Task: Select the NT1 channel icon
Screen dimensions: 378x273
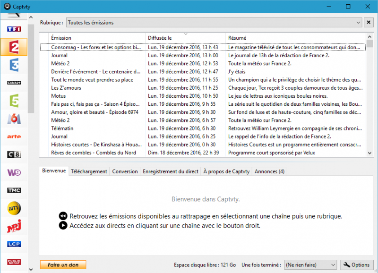Action: 14,208
